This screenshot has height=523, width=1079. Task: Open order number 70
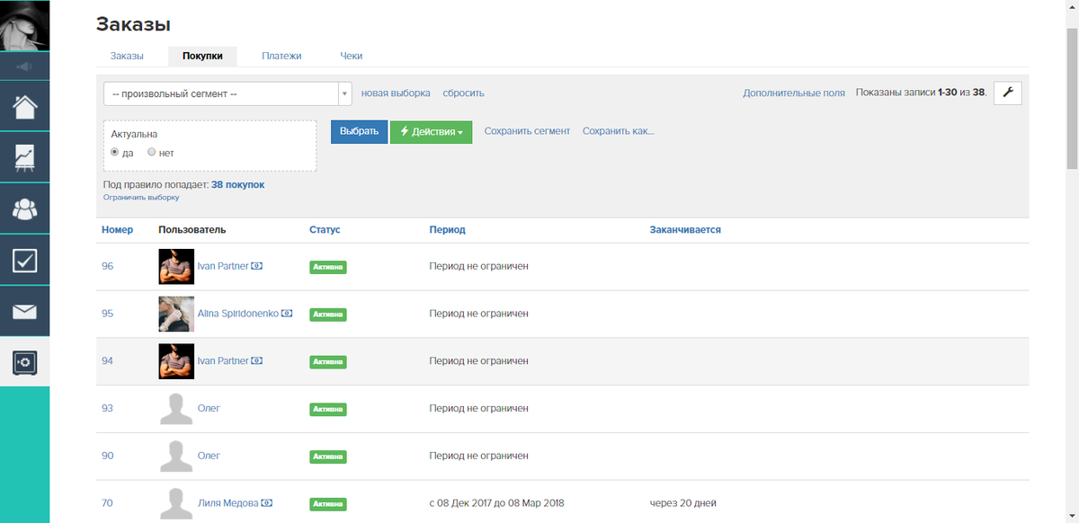(x=108, y=502)
